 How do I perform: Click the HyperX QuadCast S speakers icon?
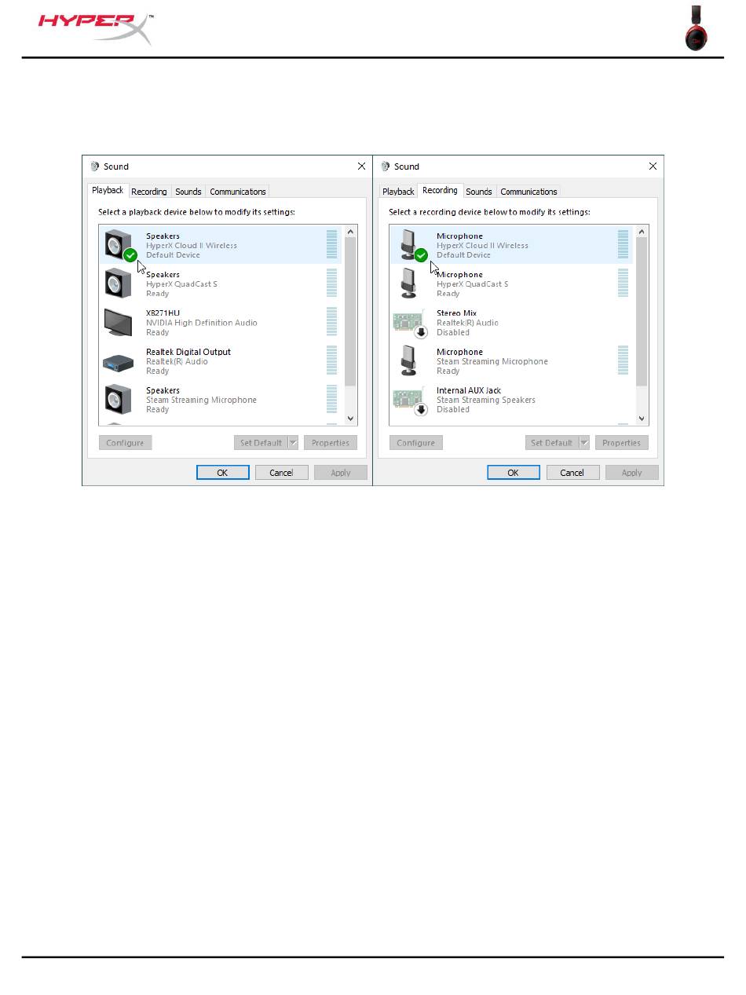point(118,284)
